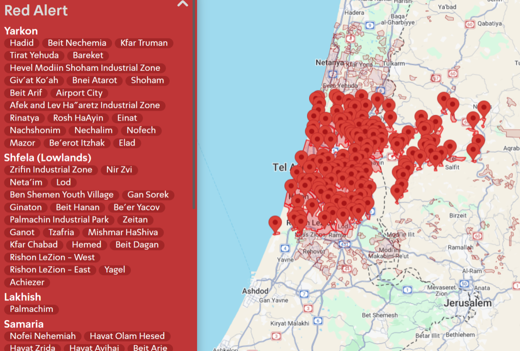Click the Ashdod label on the map
Viewport: 520px width, 351px height.
pyautogui.click(x=255, y=291)
